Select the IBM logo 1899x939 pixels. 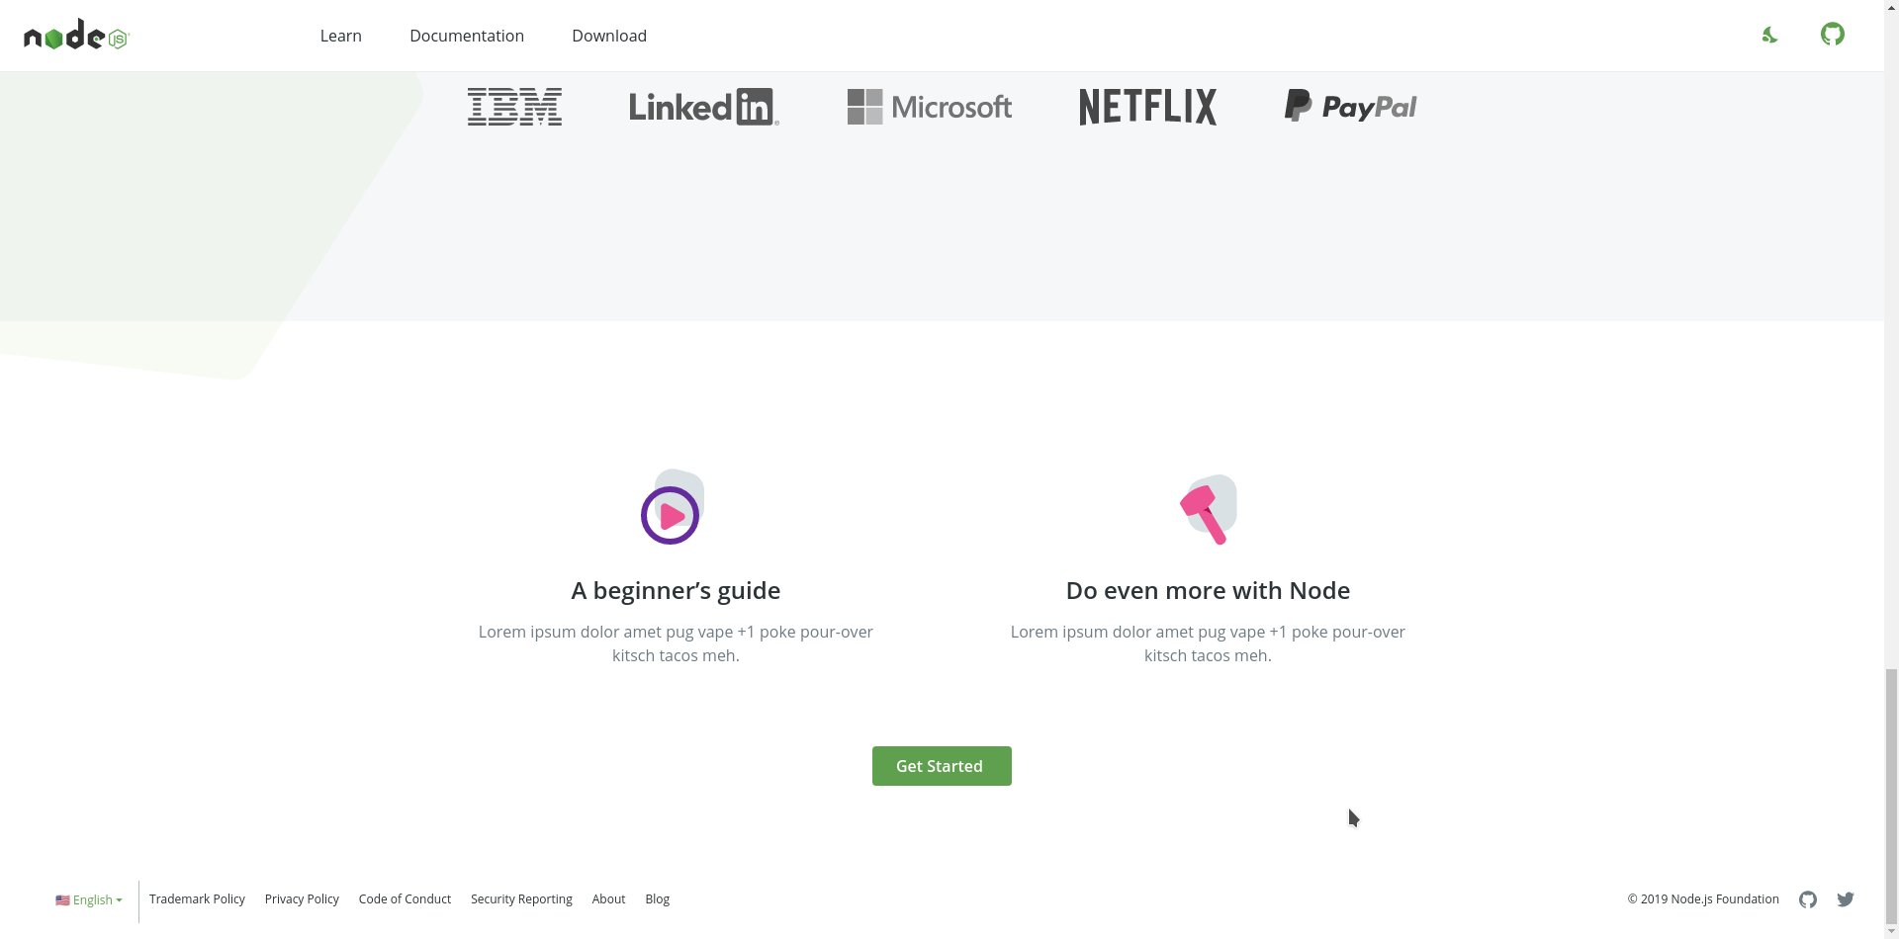click(514, 106)
